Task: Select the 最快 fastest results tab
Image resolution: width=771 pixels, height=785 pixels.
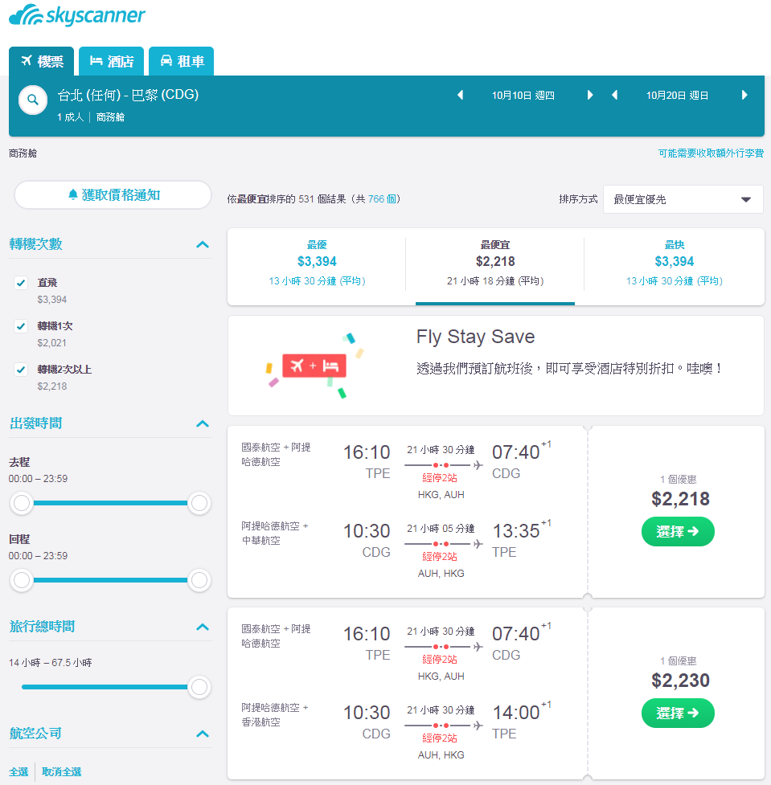Action: click(x=675, y=263)
